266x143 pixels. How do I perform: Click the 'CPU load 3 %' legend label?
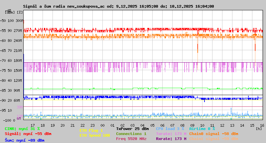[170, 129]
